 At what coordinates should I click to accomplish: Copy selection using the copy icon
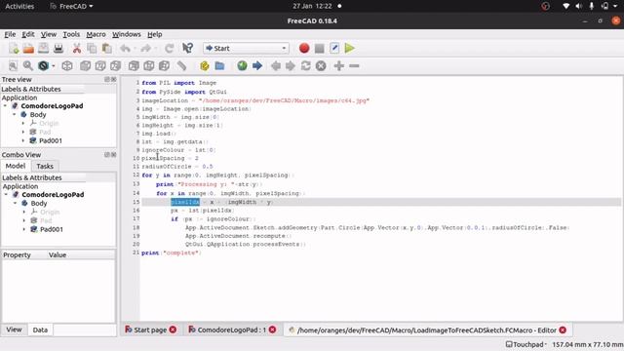point(92,49)
